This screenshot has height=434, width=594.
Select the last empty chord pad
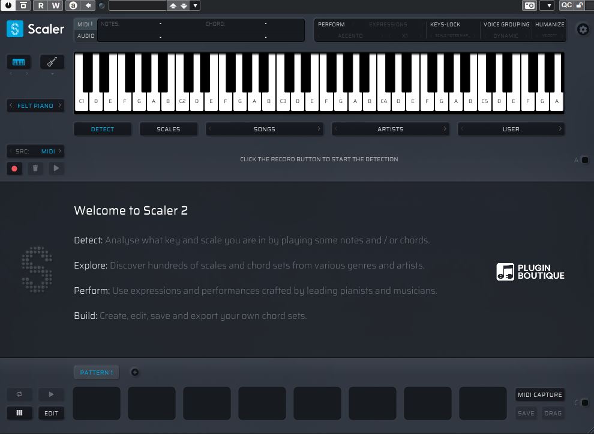point(483,403)
